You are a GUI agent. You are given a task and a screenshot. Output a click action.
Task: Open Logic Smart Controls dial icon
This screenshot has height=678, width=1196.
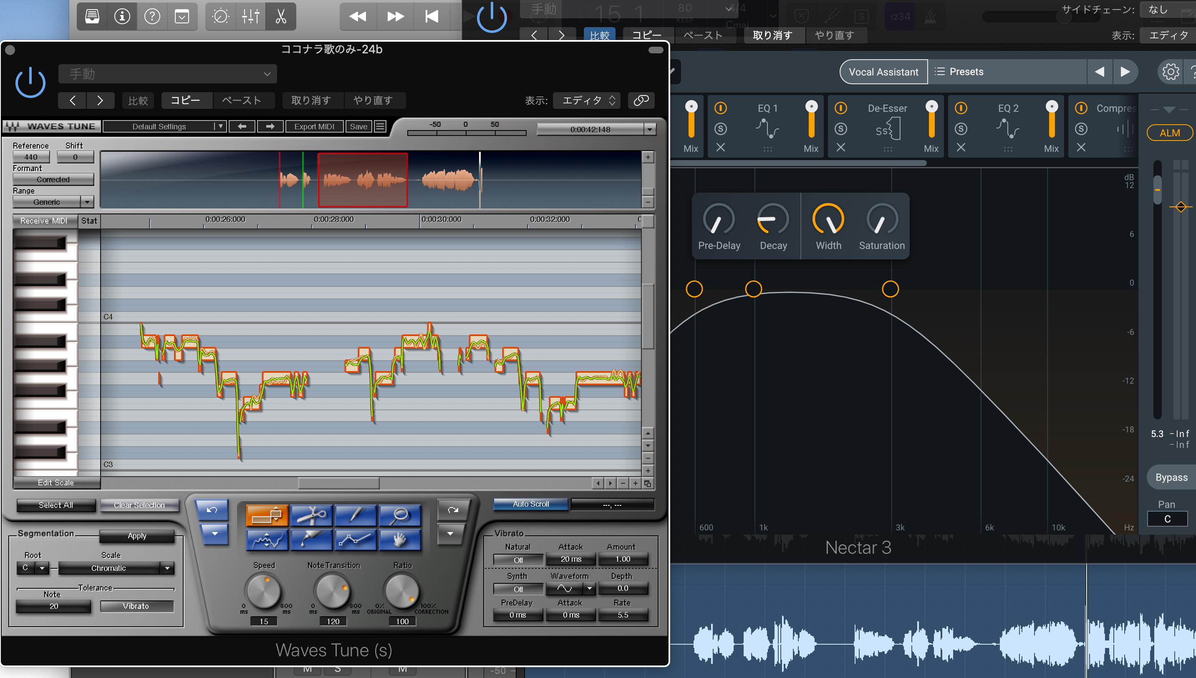click(x=220, y=17)
